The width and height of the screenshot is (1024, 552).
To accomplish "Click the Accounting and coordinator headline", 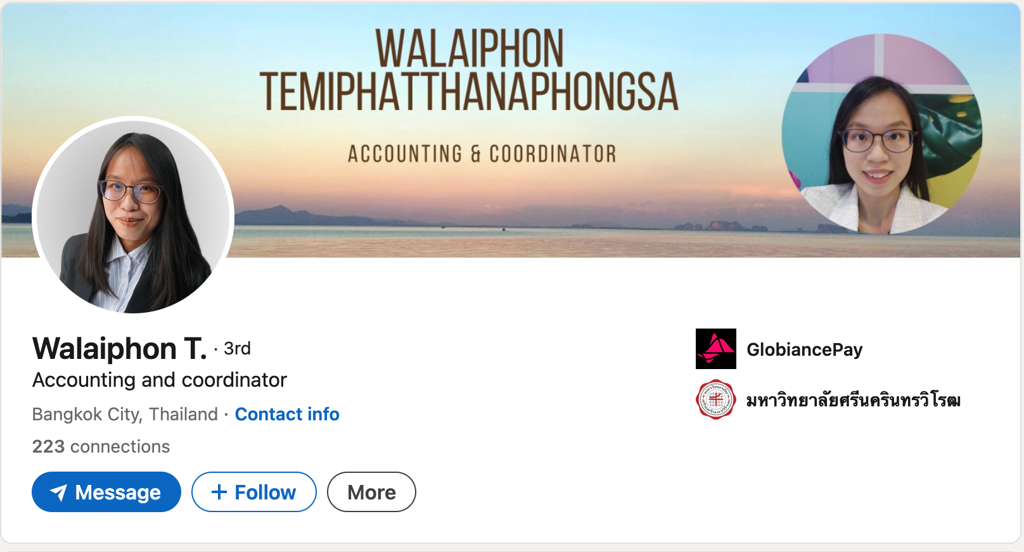I will click(x=160, y=380).
